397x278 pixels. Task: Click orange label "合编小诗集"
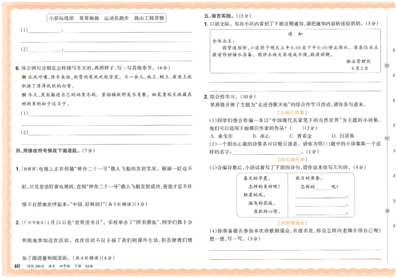pos(292,112)
